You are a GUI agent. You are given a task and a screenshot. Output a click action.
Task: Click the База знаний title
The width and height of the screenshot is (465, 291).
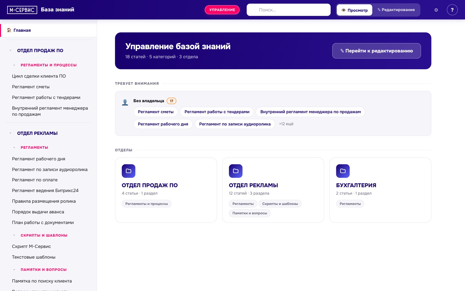57,10
